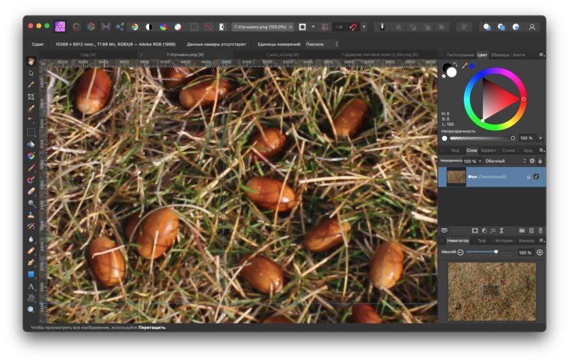Switch to Гистограмма tab
This screenshot has height=362, width=569.
pyautogui.click(x=460, y=55)
